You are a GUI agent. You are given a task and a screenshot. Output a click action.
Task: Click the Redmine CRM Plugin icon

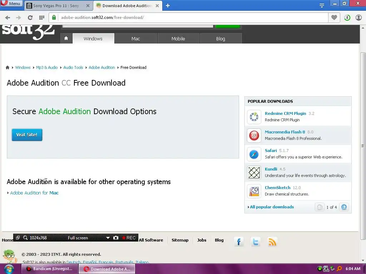pyautogui.click(x=254, y=117)
